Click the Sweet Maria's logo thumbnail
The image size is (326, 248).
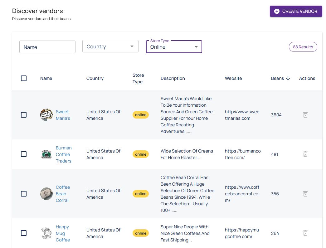pyautogui.click(x=46, y=115)
